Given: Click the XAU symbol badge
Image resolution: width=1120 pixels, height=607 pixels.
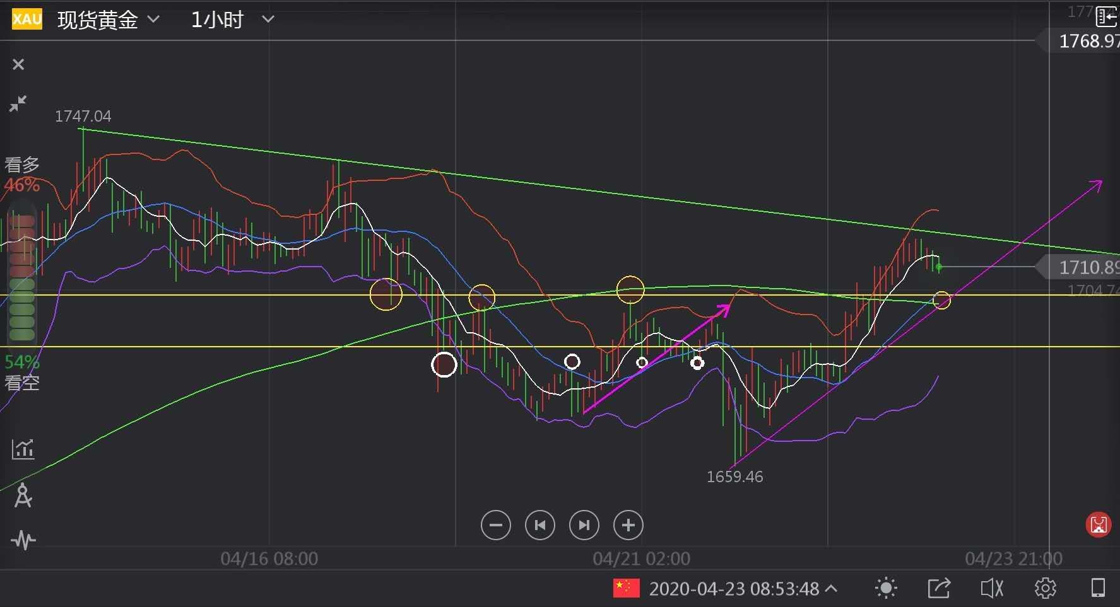Looking at the screenshot, I should coord(27,20).
